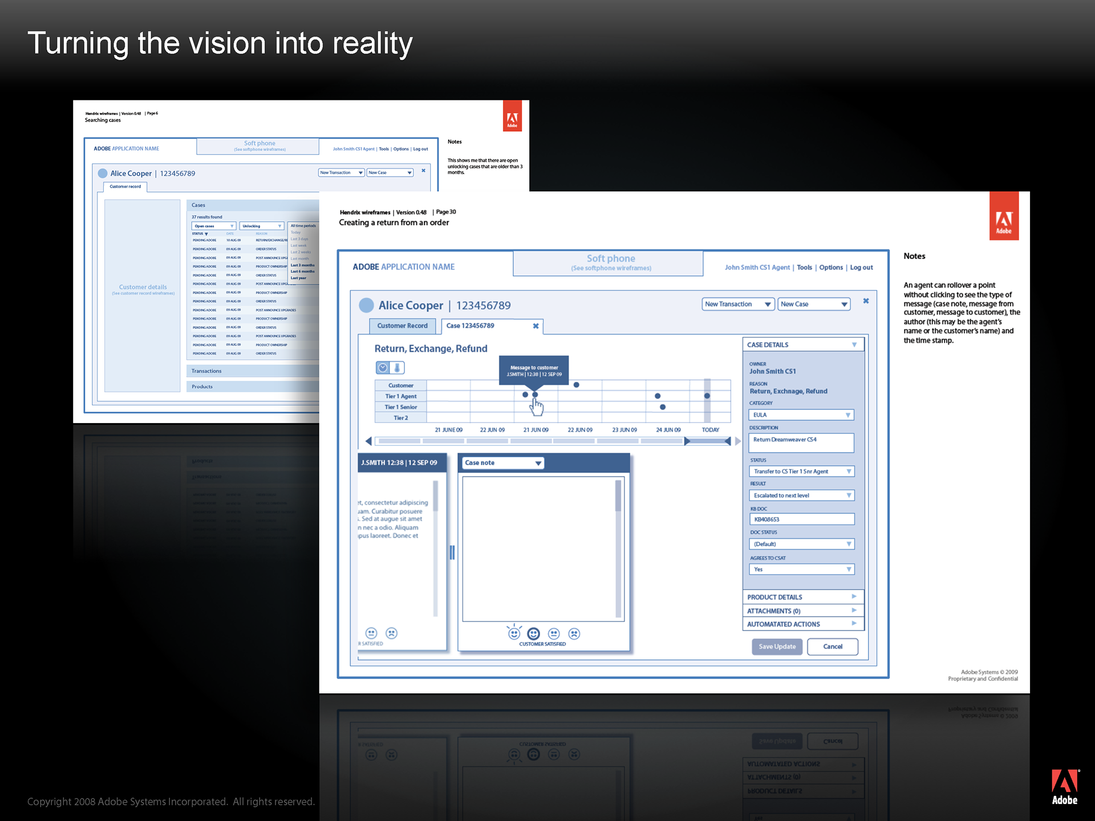Choose the very happy sunburst smiley

514,633
